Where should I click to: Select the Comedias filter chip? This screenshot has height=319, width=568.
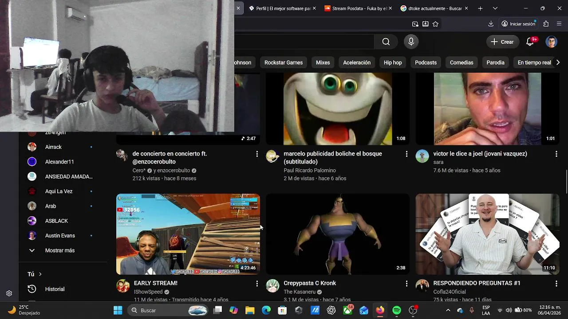pyautogui.click(x=461, y=62)
